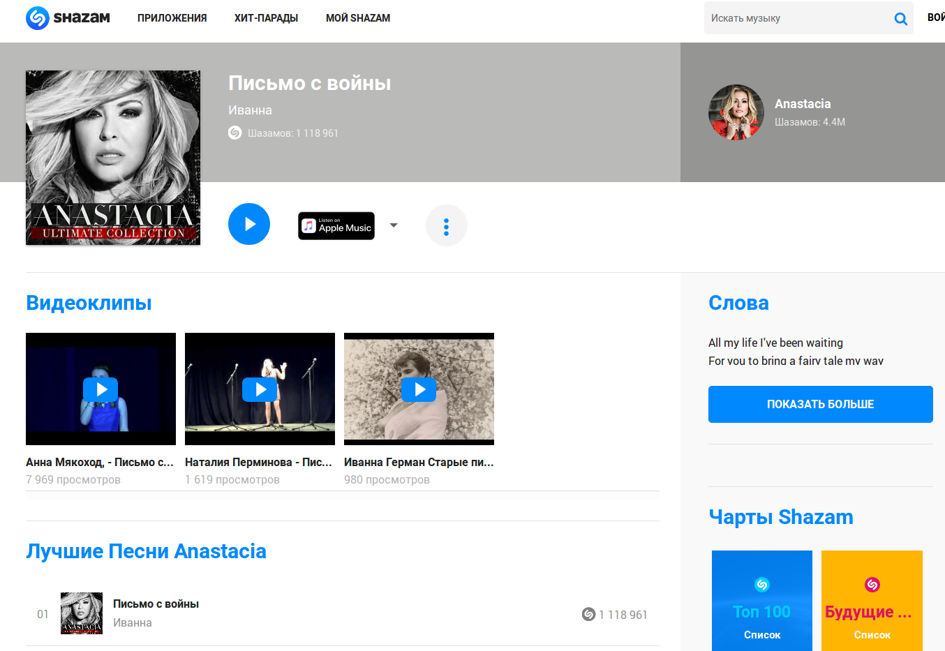
Task: Click the track 01 album thumbnail
Action: 82,613
